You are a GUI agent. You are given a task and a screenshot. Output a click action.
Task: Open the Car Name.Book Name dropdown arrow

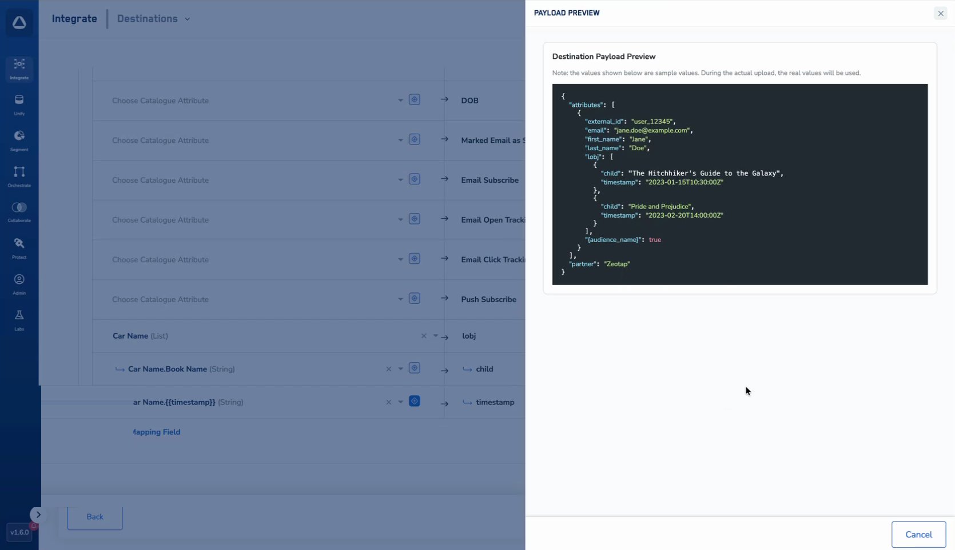[x=400, y=369]
